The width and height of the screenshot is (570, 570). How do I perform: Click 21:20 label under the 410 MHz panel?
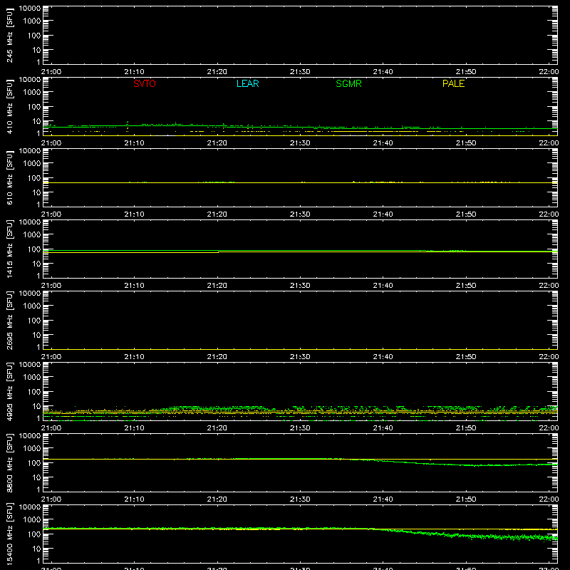(217, 143)
